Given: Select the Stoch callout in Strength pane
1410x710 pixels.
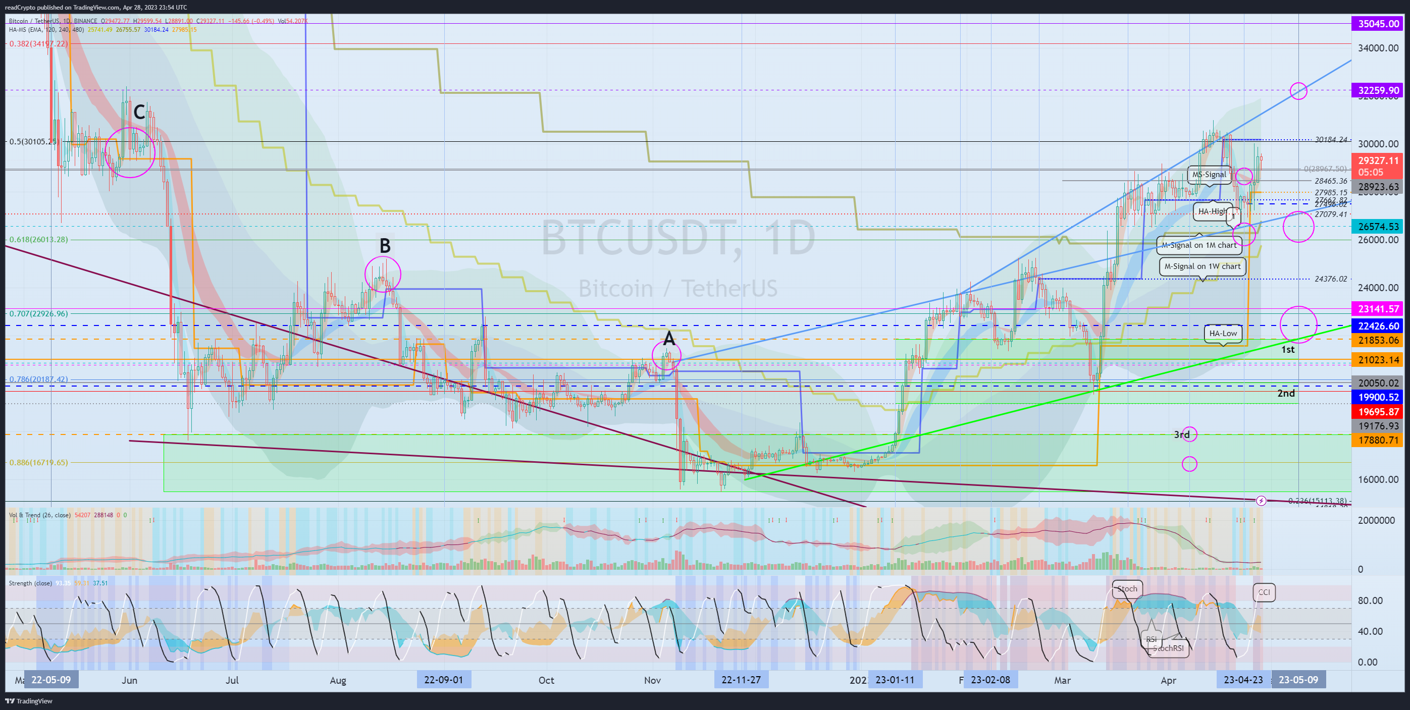Looking at the screenshot, I should [x=1127, y=588].
